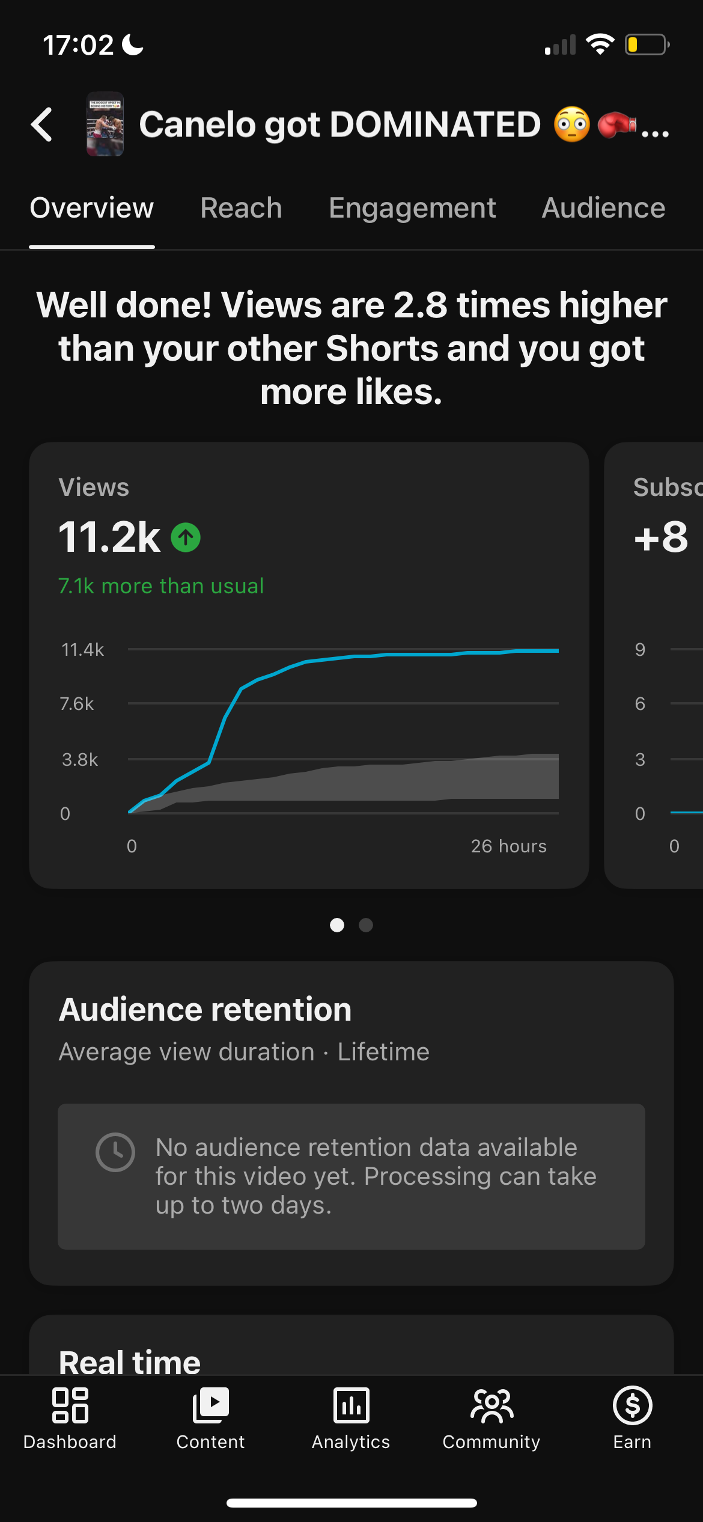Tap the video title Canelo got DOMINATED
The image size is (703, 1522).
(404, 124)
